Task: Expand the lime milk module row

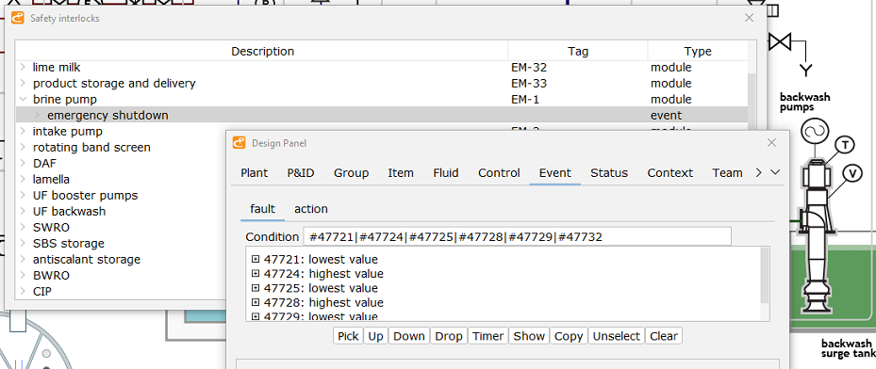Action: tap(23, 68)
